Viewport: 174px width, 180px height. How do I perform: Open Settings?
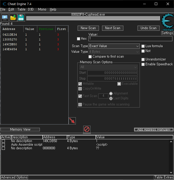(167, 33)
